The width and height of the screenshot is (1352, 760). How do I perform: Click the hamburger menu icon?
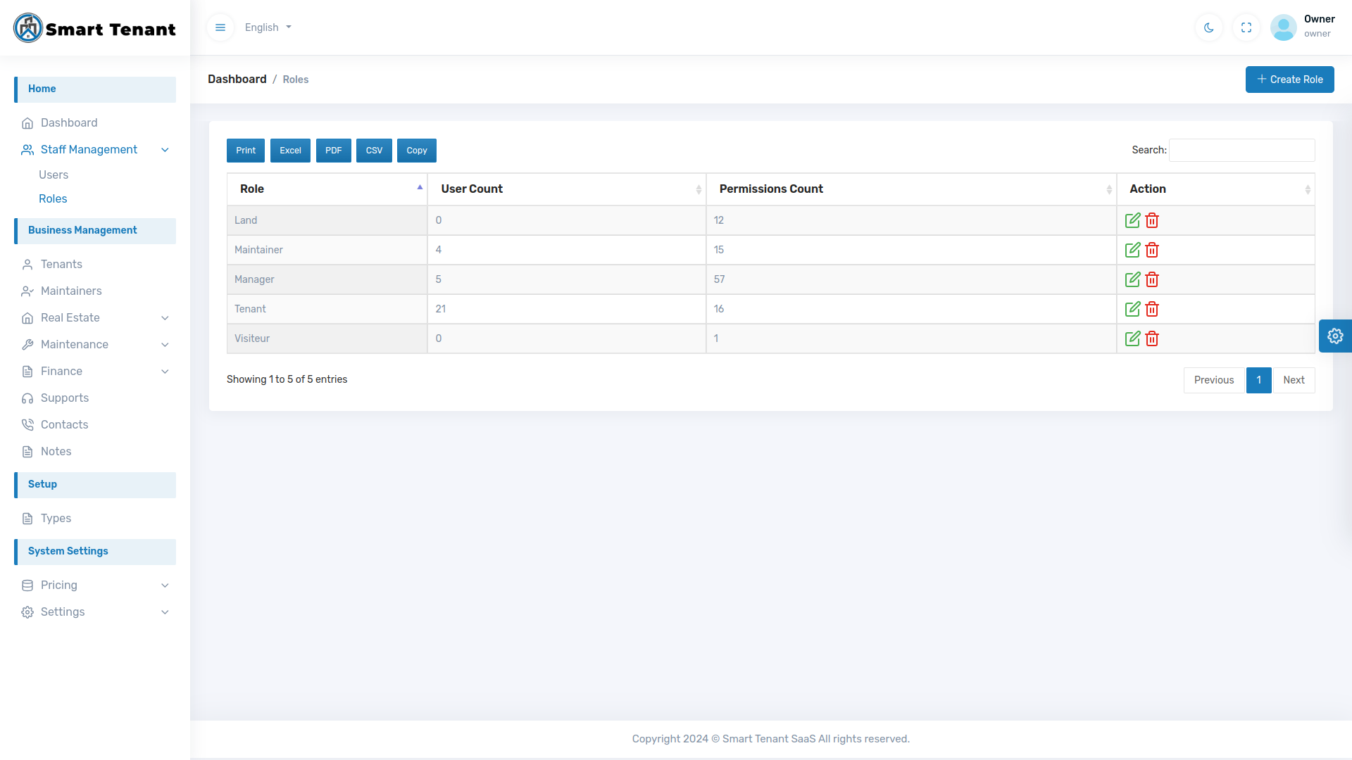pos(220,27)
